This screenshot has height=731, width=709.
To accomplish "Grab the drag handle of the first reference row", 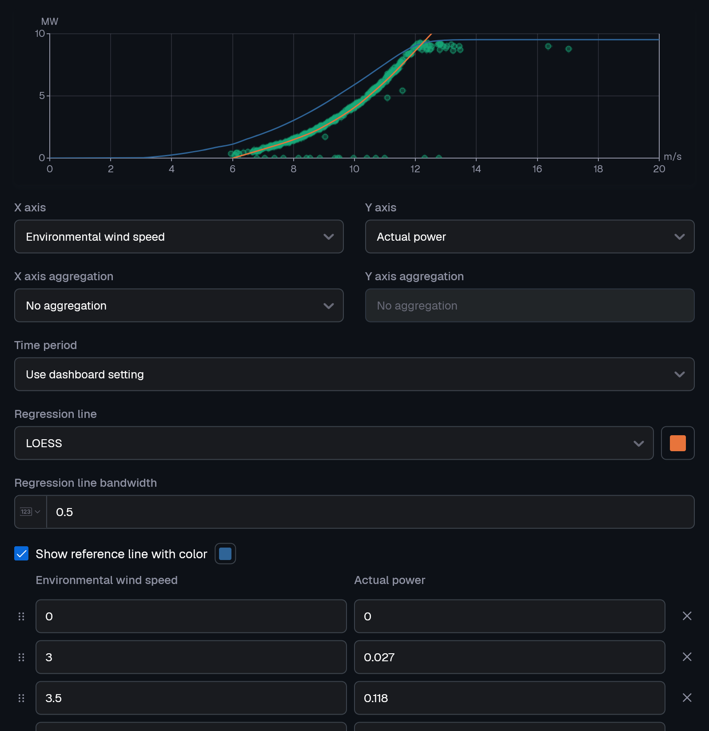I will 21,616.
